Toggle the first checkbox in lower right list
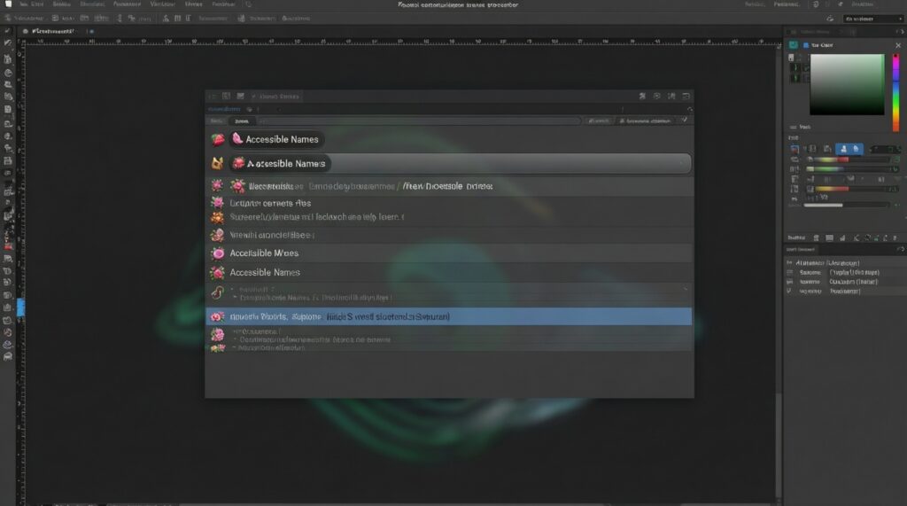This screenshot has width=907, height=506. click(x=789, y=263)
